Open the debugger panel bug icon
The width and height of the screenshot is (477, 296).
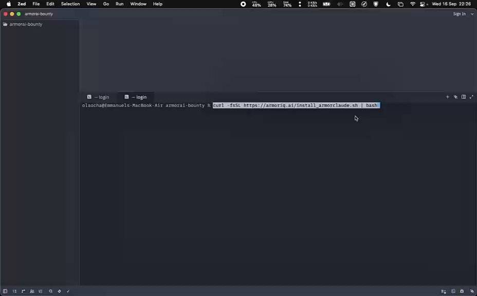point(462,291)
